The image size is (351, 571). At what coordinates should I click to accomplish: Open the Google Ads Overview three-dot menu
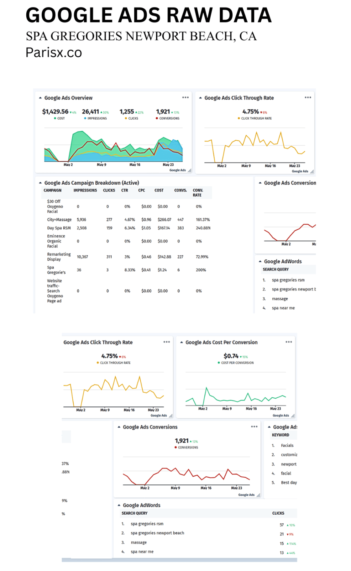(186, 98)
